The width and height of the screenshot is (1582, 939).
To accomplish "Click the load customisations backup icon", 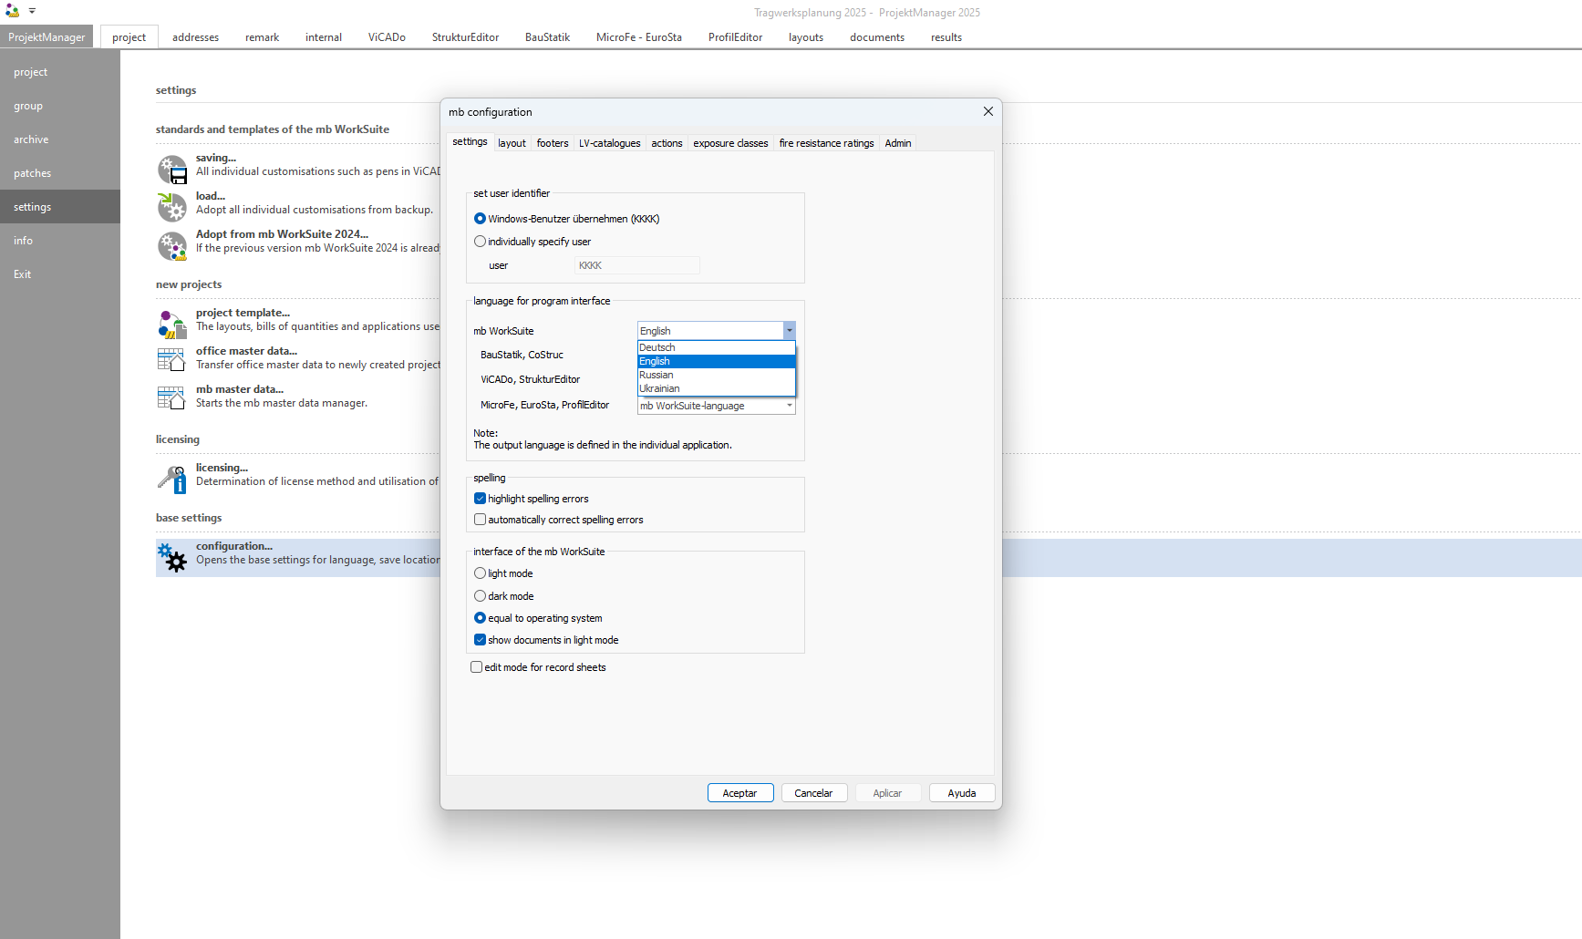I will click(172, 207).
